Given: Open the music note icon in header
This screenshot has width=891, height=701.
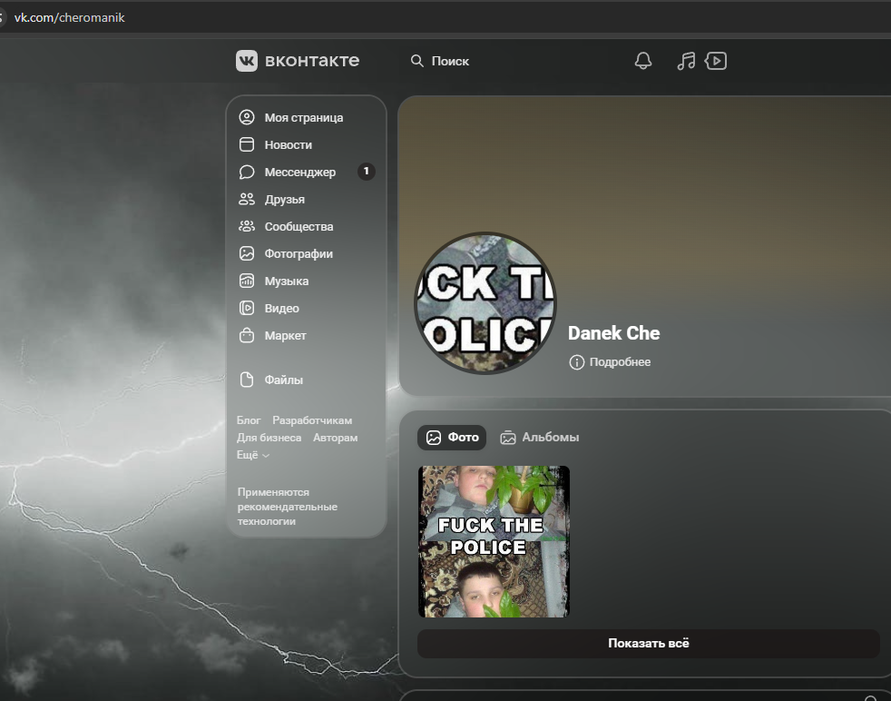Looking at the screenshot, I should pos(687,61).
